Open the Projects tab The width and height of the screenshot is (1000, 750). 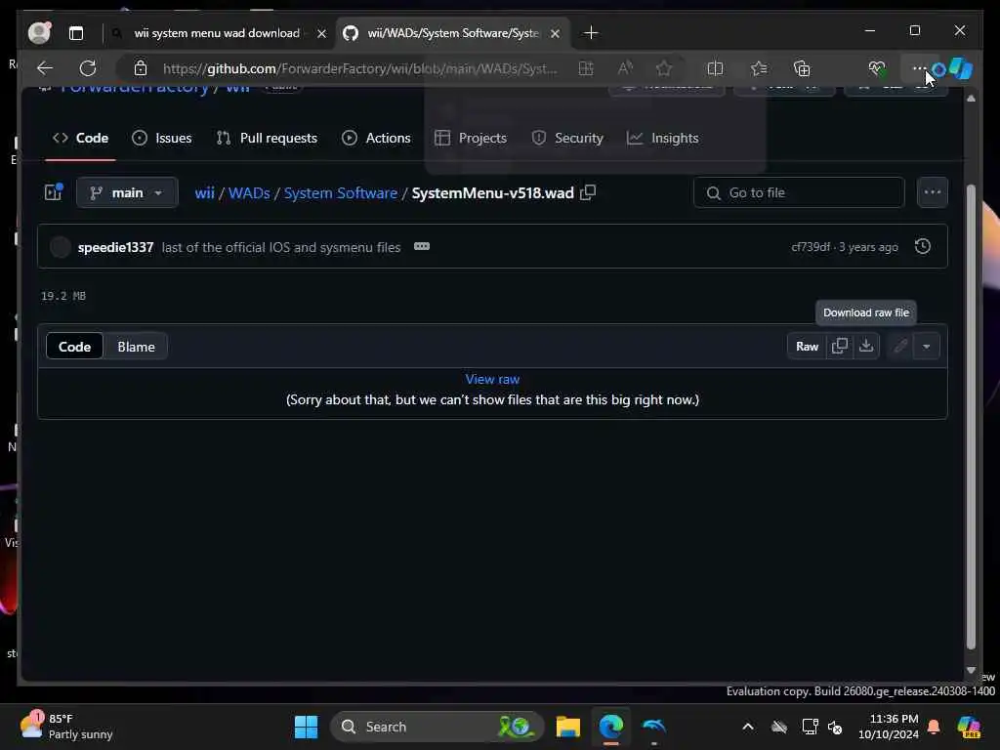pos(471,138)
